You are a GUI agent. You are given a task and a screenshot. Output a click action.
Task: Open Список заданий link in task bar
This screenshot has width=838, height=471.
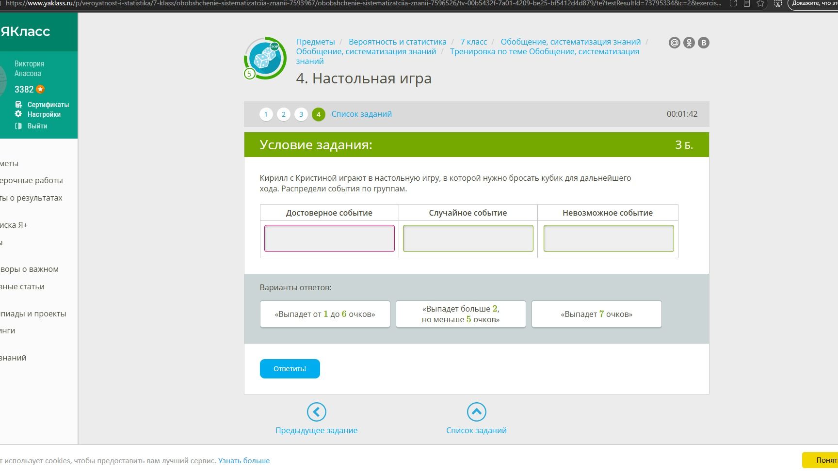361,114
